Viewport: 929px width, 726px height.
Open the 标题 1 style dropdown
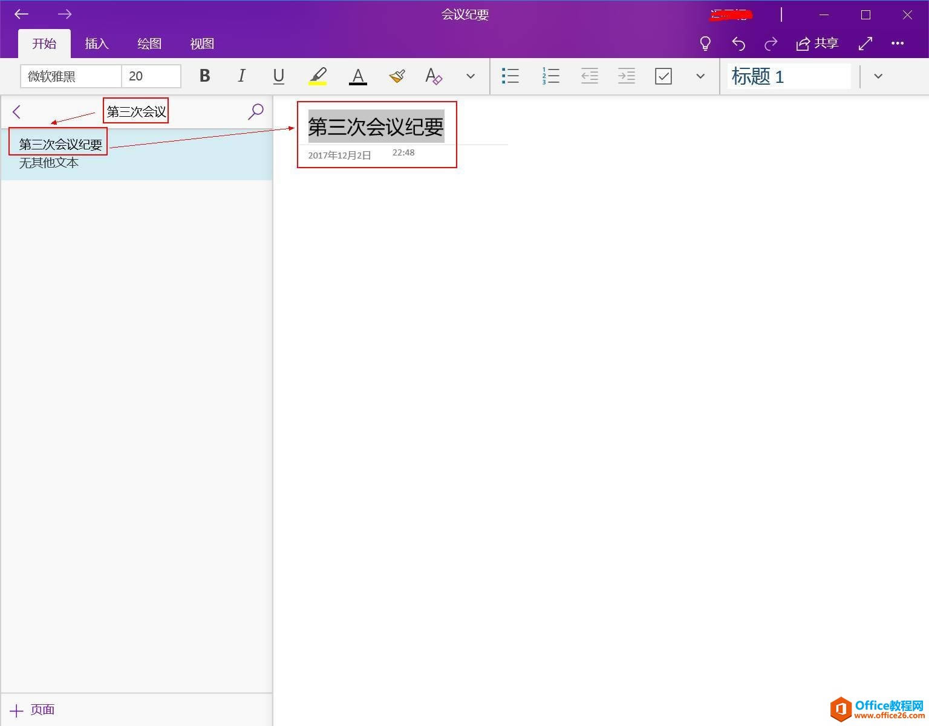(877, 76)
